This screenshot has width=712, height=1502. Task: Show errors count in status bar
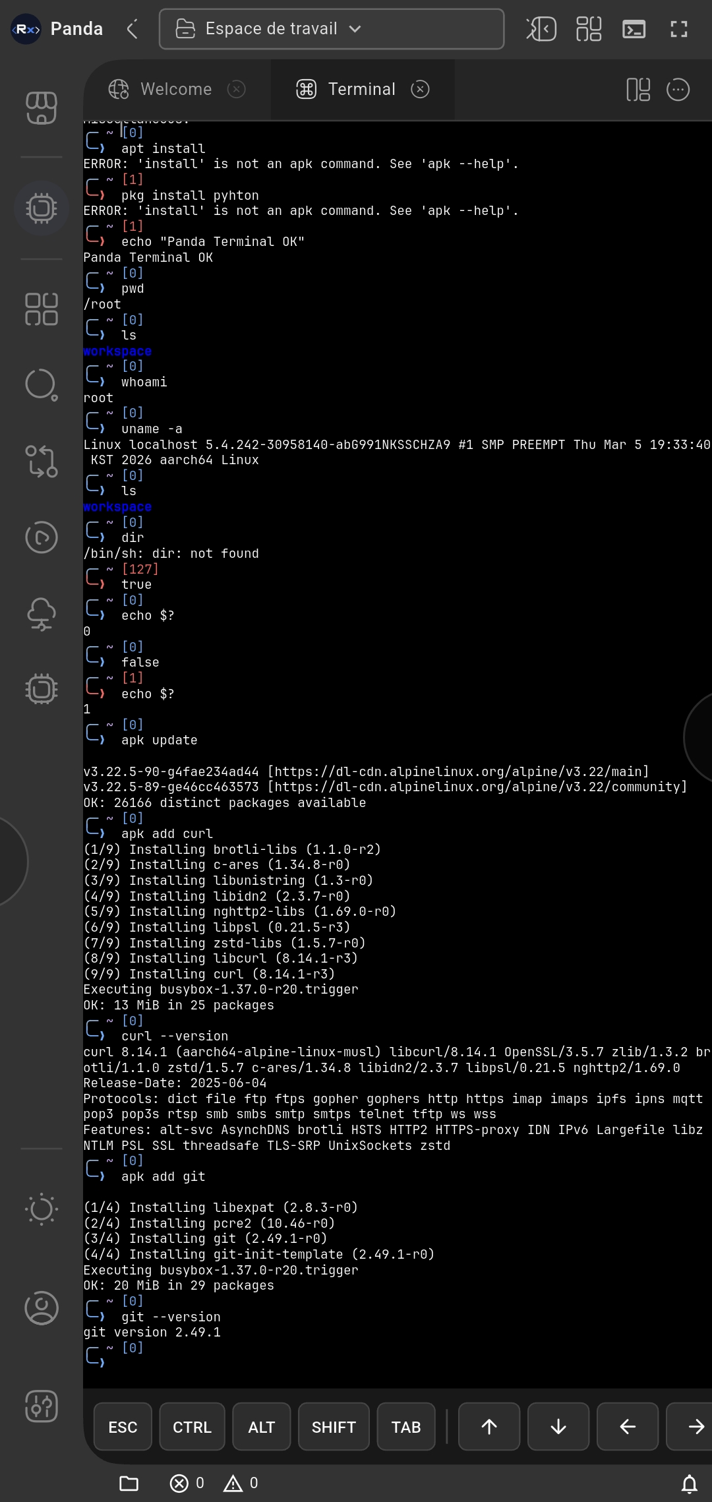187,1484
